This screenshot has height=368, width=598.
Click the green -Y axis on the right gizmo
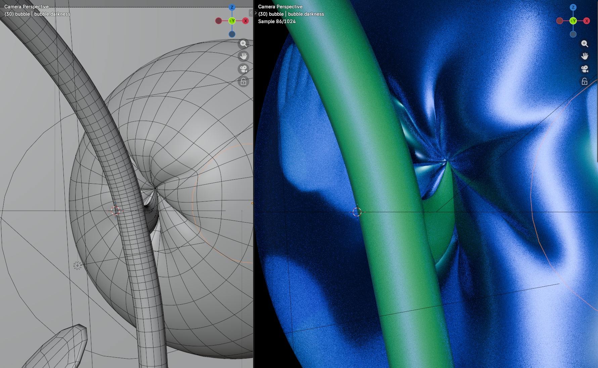573,21
